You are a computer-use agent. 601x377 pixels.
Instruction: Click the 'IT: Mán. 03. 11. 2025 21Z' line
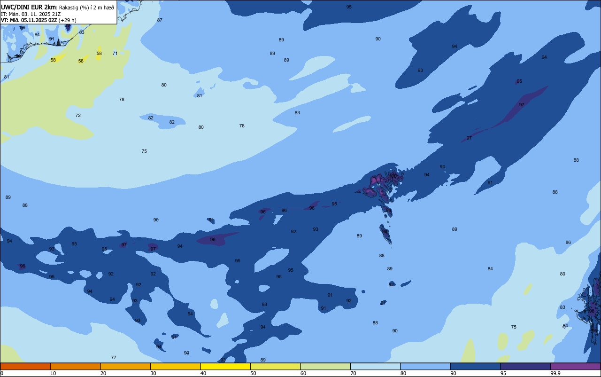tap(31, 14)
